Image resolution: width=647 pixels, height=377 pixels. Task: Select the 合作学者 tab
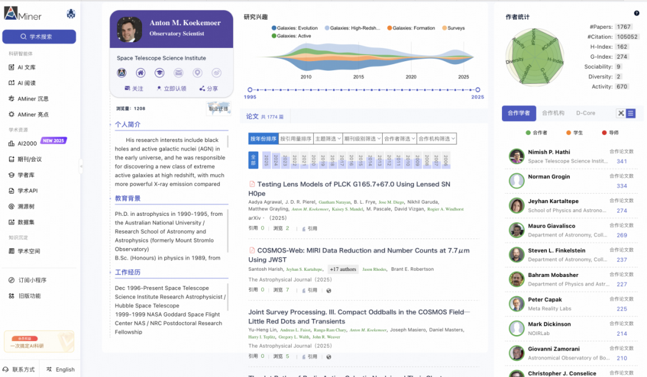pyautogui.click(x=519, y=113)
